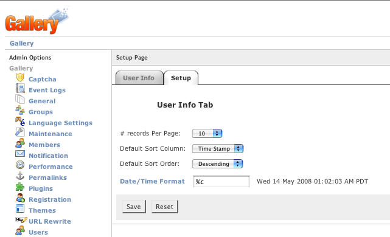Open the Default Sort Order dropdown
The height and width of the screenshot is (237, 390).
(x=217, y=163)
